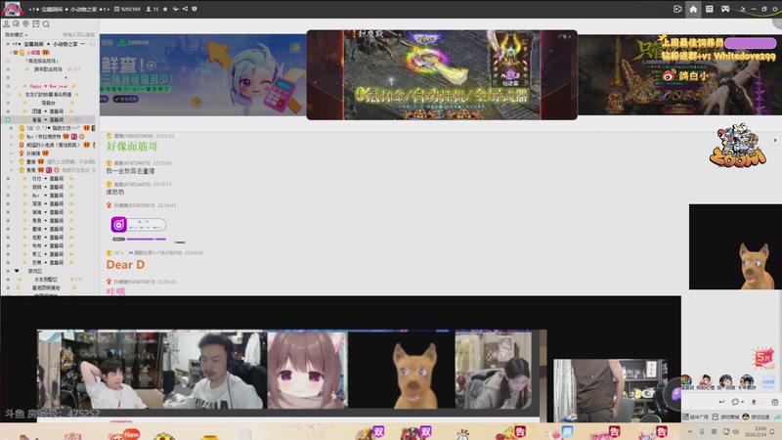Expand the system tray hidden icons chevron
Viewport: 782px width, 440px height.
690,431
